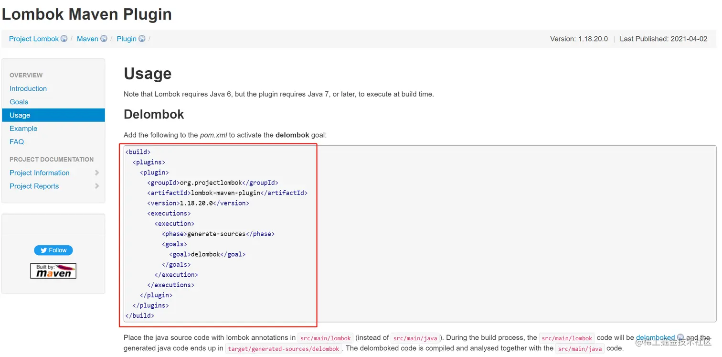Click the globe icon after the delomboked link

click(x=680, y=337)
